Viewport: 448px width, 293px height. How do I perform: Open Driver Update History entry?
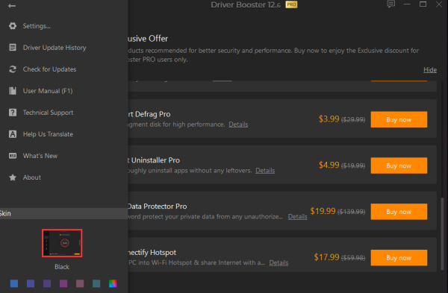coord(55,48)
